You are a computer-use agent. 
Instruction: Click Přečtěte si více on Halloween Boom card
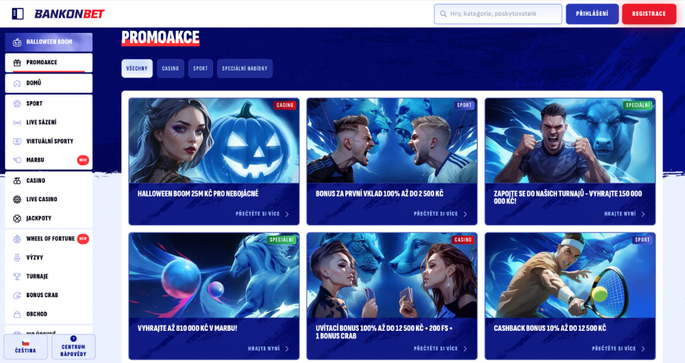[258, 214]
